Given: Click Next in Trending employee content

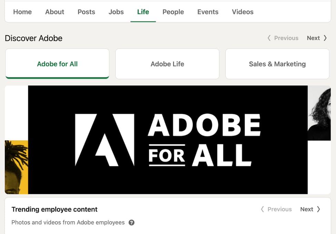Looking at the screenshot, I should (310, 209).
